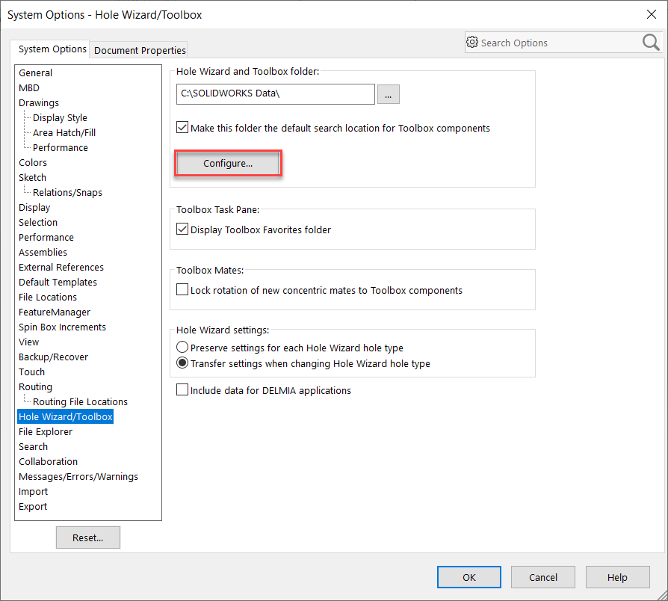This screenshot has height=601, width=668.
Task: Open Drawings category in options tree
Action: (x=39, y=103)
